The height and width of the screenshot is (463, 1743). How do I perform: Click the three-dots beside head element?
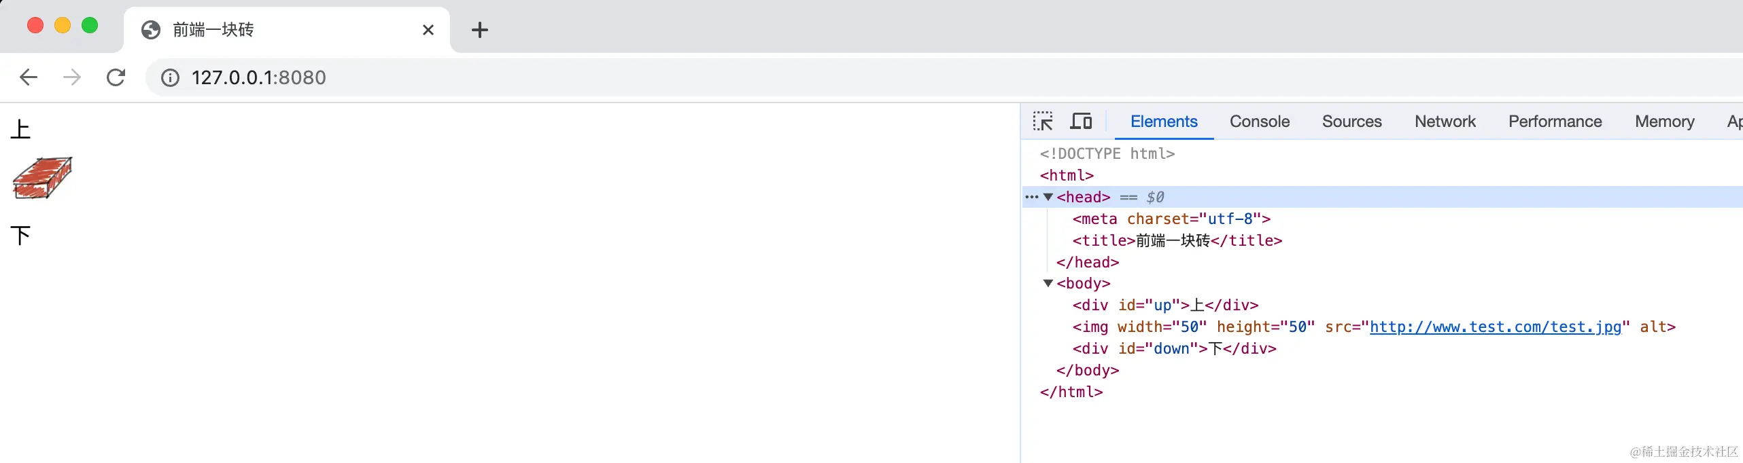(x=1031, y=197)
